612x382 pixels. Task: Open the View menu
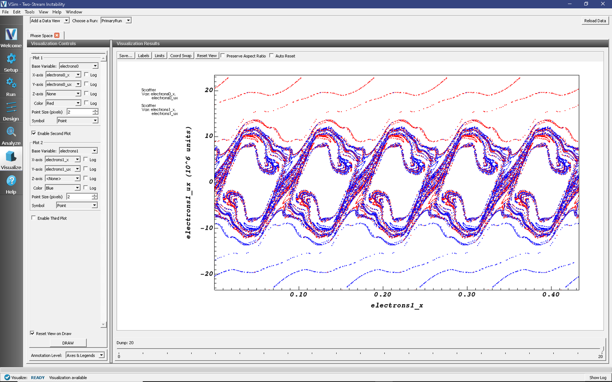click(x=43, y=12)
